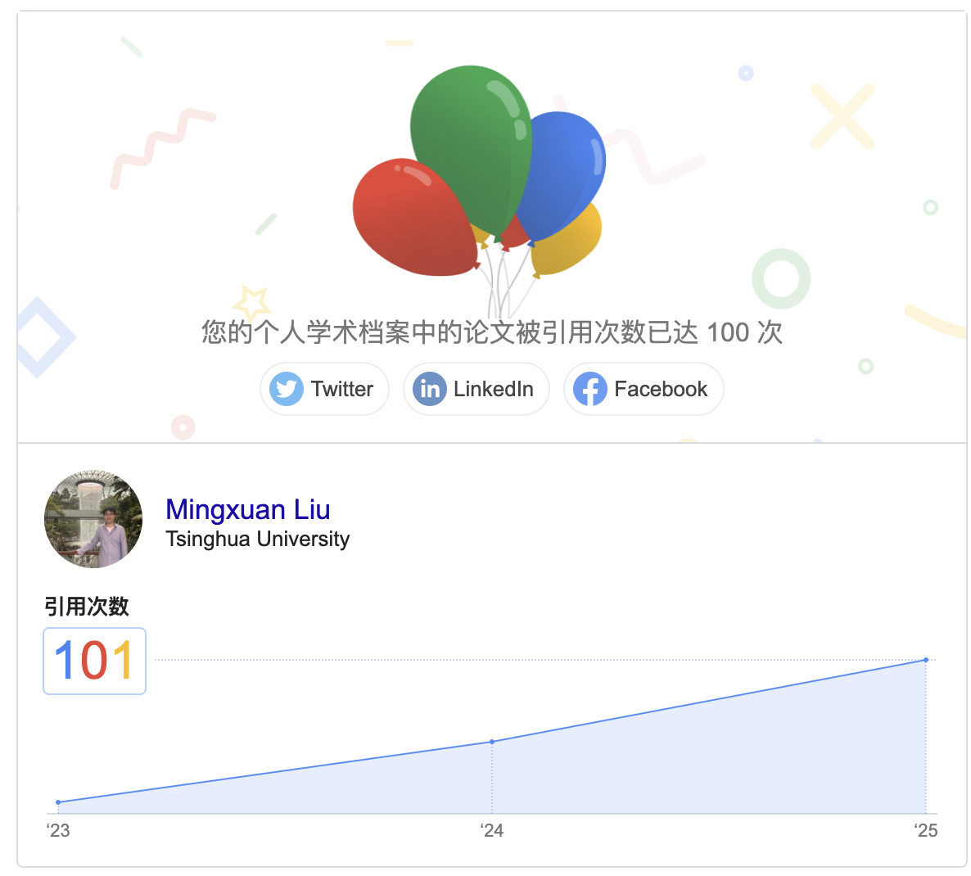971x876 pixels.
Task: Click the circular profile photo
Action: point(93,519)
